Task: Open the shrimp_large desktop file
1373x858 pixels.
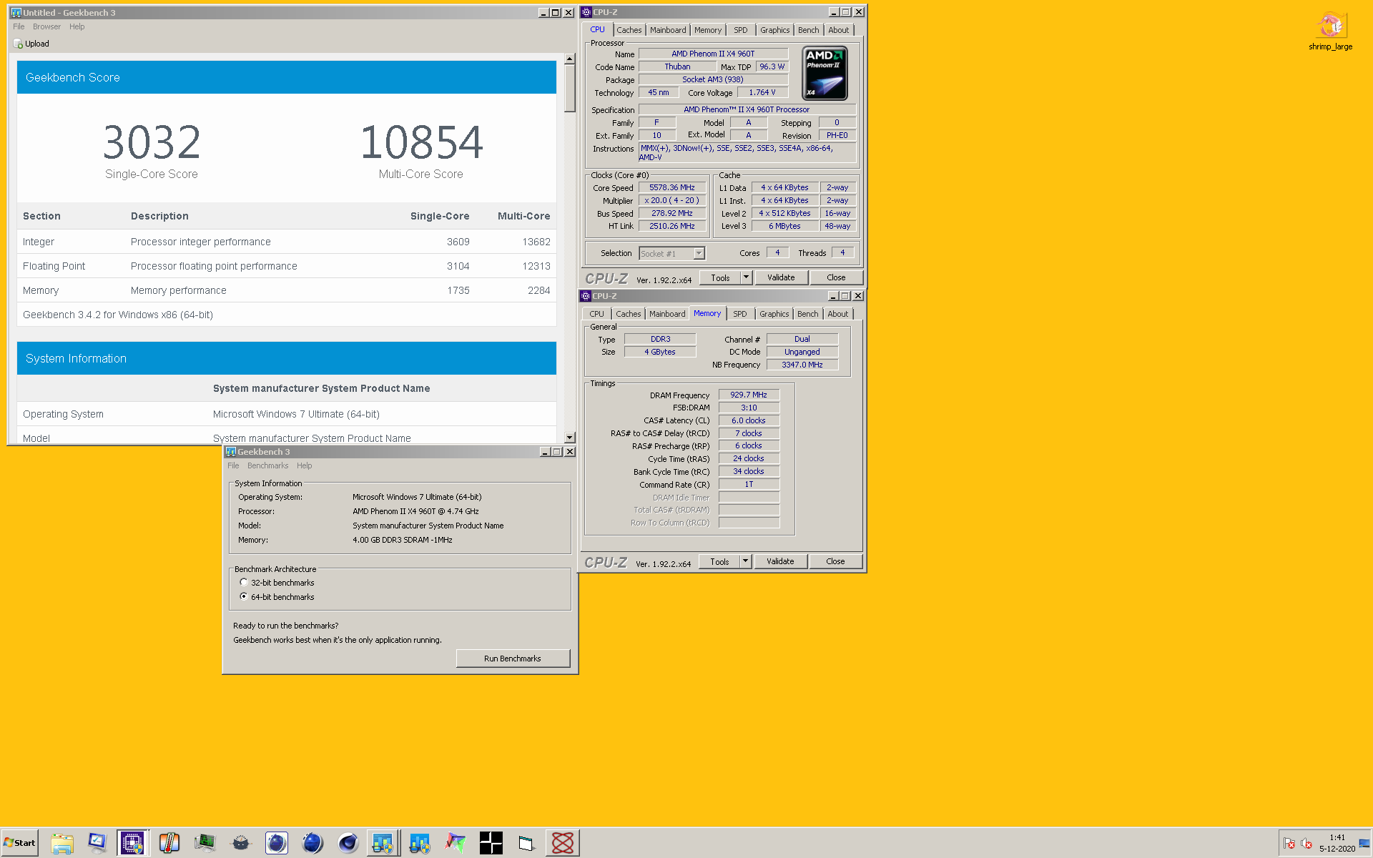Action: click(x=1330, y=31)
